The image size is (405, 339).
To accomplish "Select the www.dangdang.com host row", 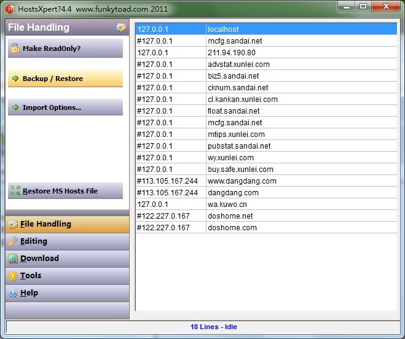I will tap(265, 181).
